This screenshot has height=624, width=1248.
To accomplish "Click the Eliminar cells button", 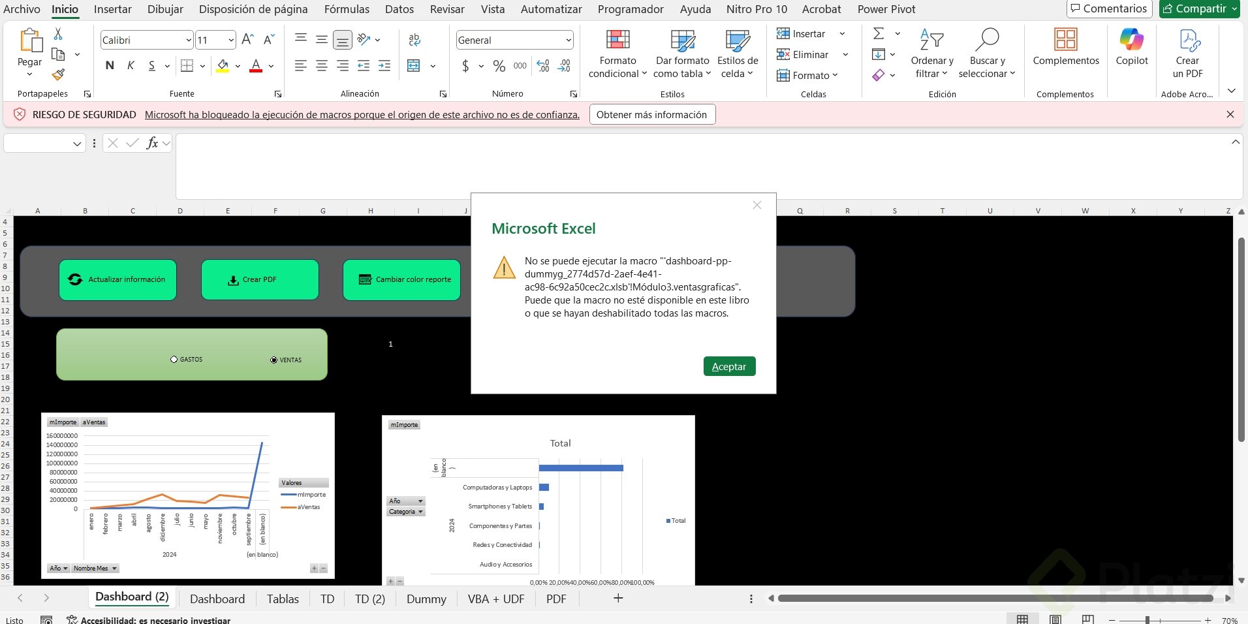I will pyautogui.click(x=803, y=55).
